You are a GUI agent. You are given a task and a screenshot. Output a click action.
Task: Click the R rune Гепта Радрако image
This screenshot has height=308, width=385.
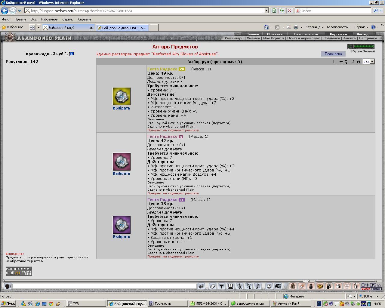point(122,162)
